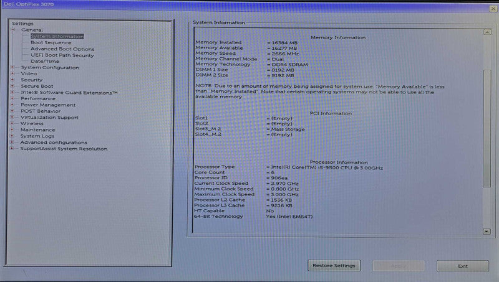
Task: Close the Dell OptiPlex BIOS window
Action: point(493,9)
